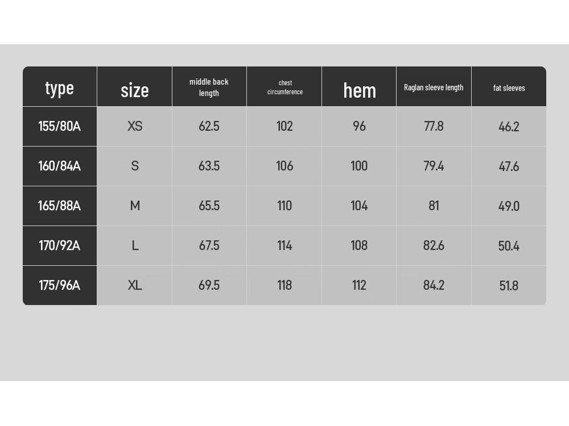Screen dimensions: 569x426
Task: Select the 'hem' column header
Action: click(x=360, y=90)
